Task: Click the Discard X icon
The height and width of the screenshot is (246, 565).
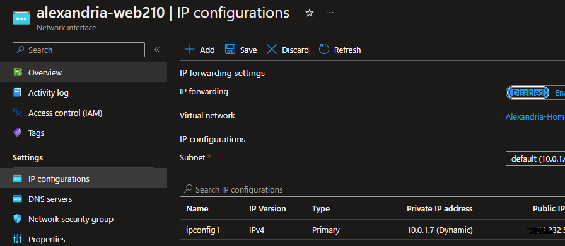Action: (272, 50)
